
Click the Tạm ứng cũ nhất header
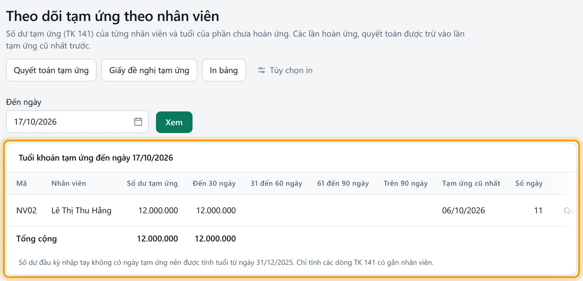(471, 183)
